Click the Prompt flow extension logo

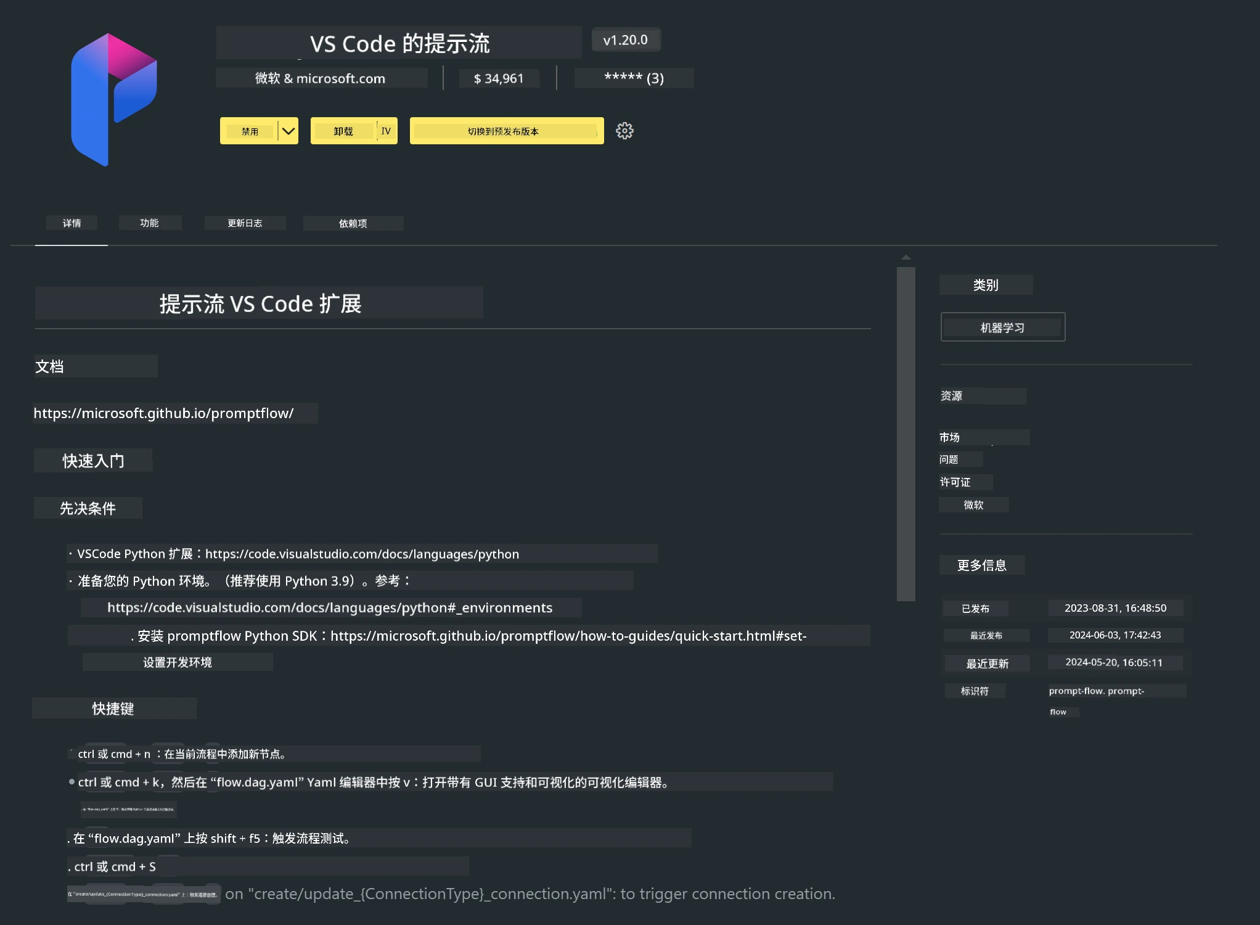coord(114,100)
